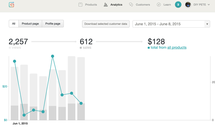Open the June 1 - June 8 date range
215x128 pixels.
171,24
